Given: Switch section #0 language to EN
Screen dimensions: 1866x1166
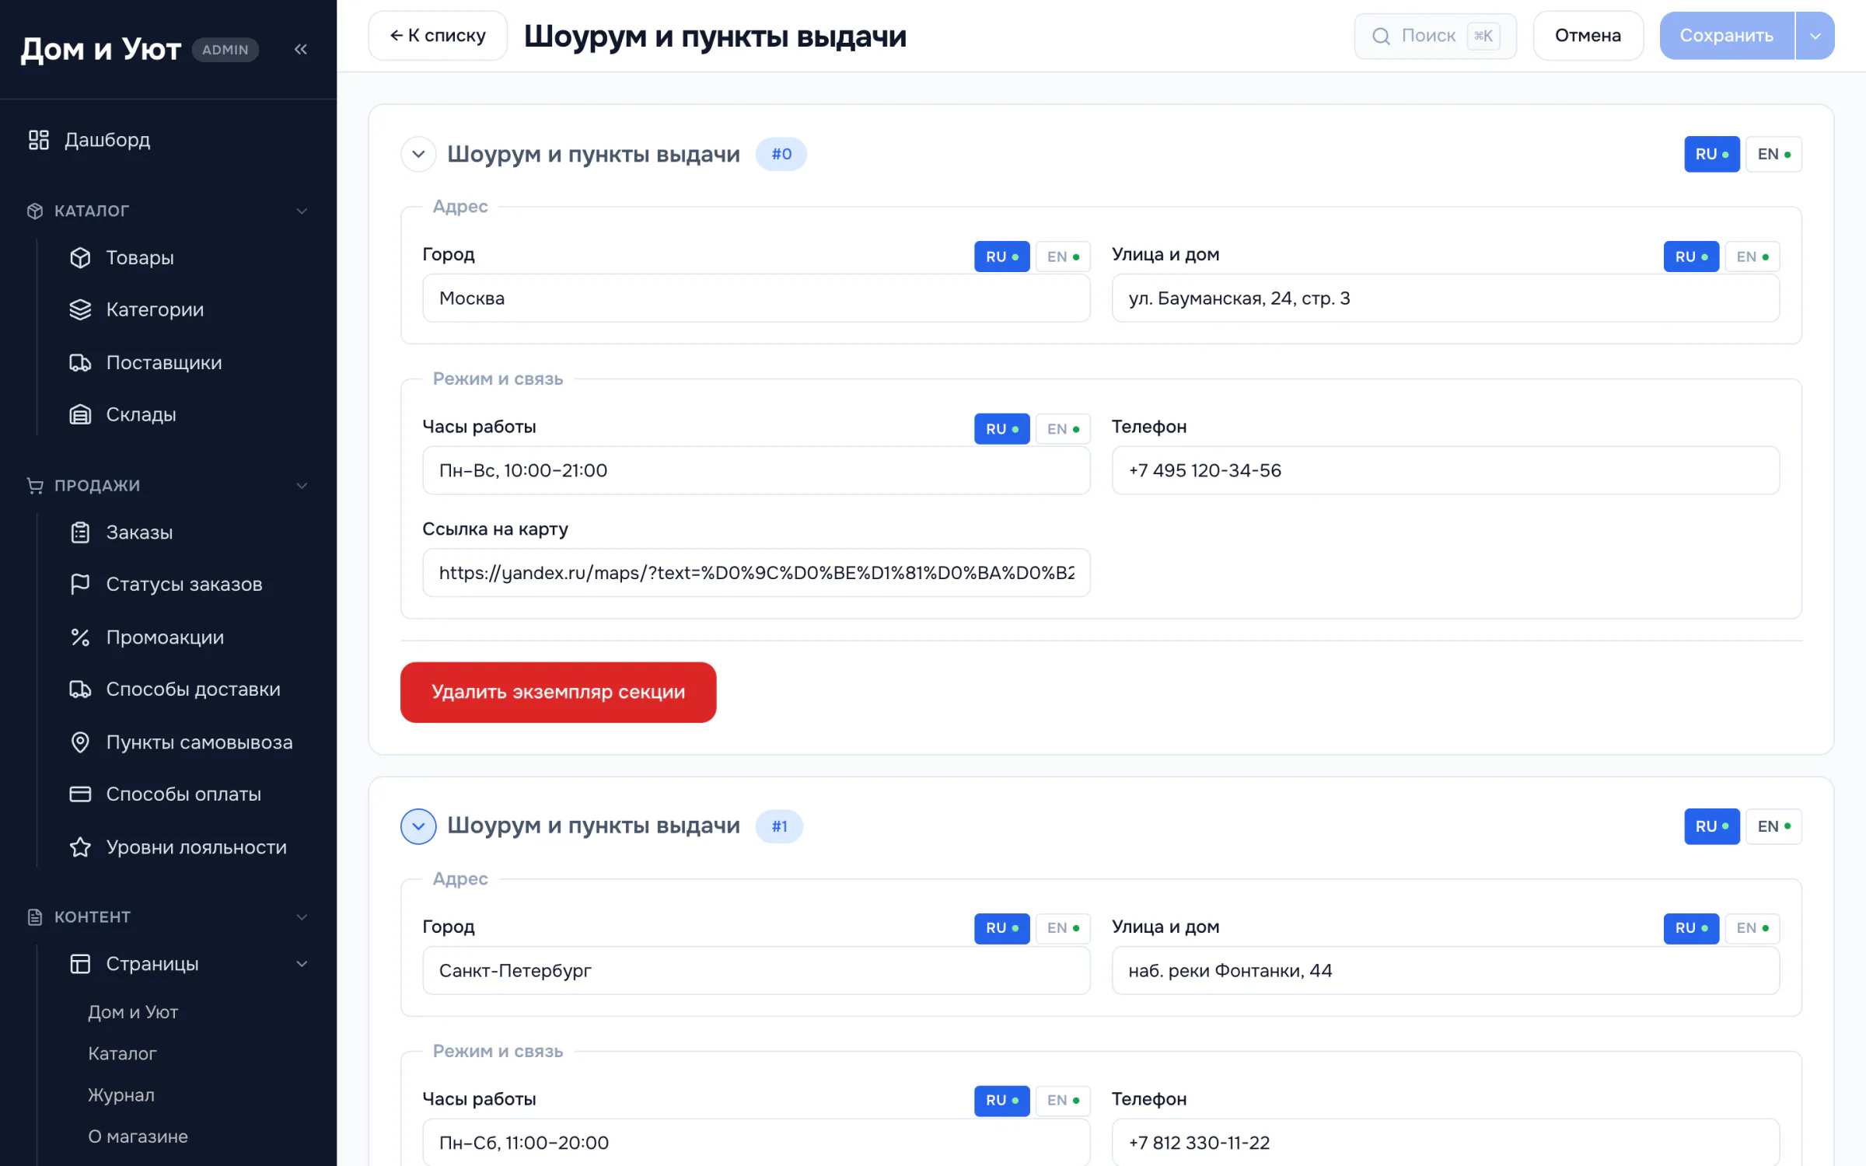Looking at the screenshot, I should 1773,154.
